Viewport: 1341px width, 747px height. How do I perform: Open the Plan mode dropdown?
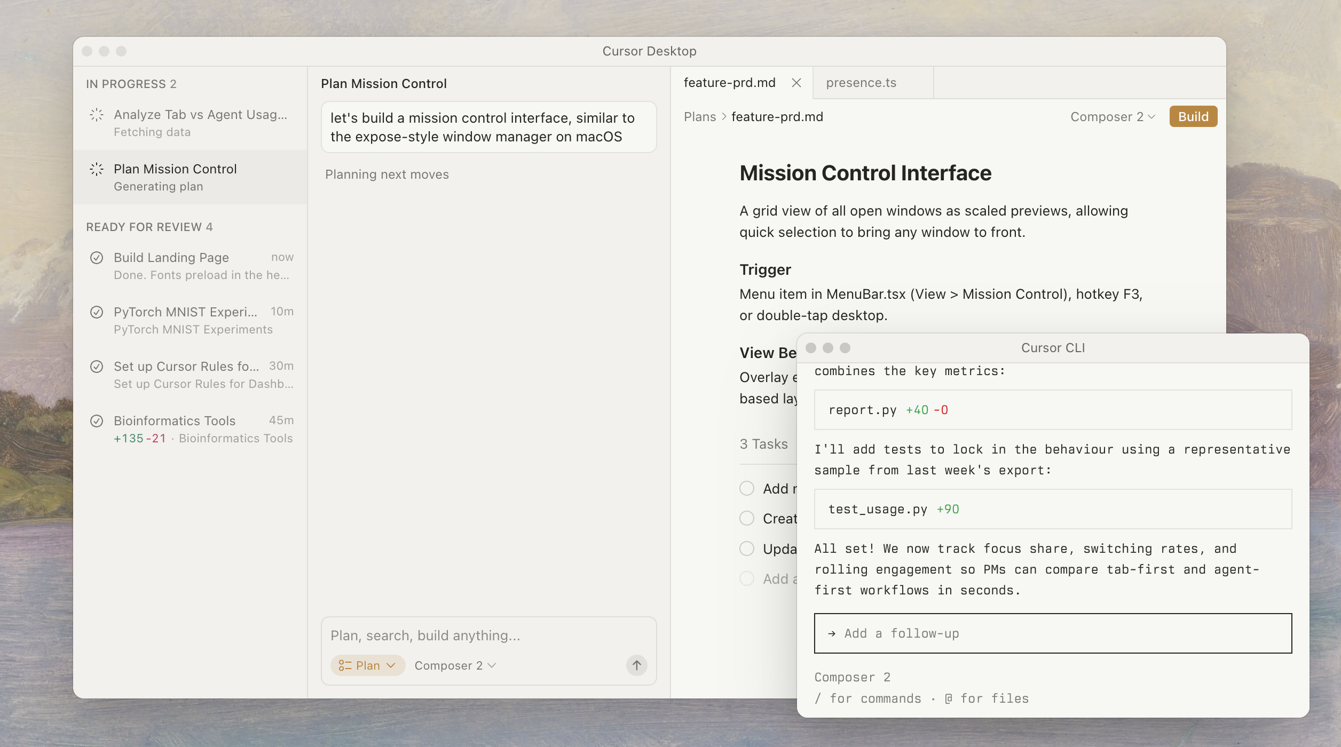pyautogui.click(x=367, y=665)
